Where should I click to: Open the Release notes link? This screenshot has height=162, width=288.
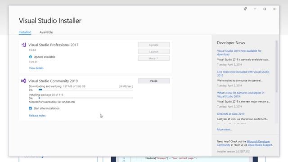(x=37, y=115)
